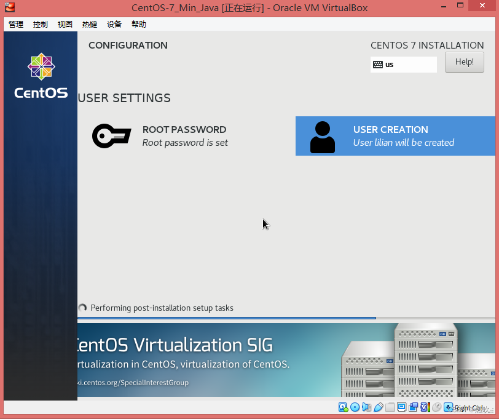Viewport: 499px width, 419px height.
Task: Click the optical disc status icon
Action: 355,407
